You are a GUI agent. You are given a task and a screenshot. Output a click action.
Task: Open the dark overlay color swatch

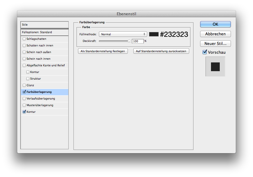[x=154, y=34]
